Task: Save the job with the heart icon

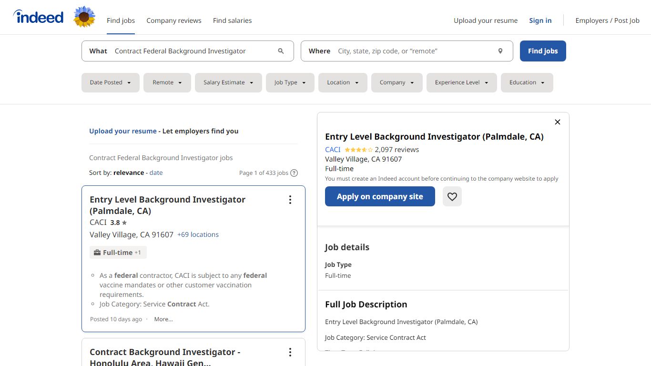Action: [452, 196]
